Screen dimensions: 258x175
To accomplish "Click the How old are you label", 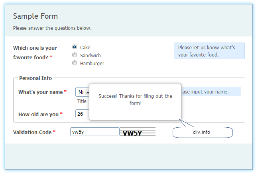I will [39, 114].
